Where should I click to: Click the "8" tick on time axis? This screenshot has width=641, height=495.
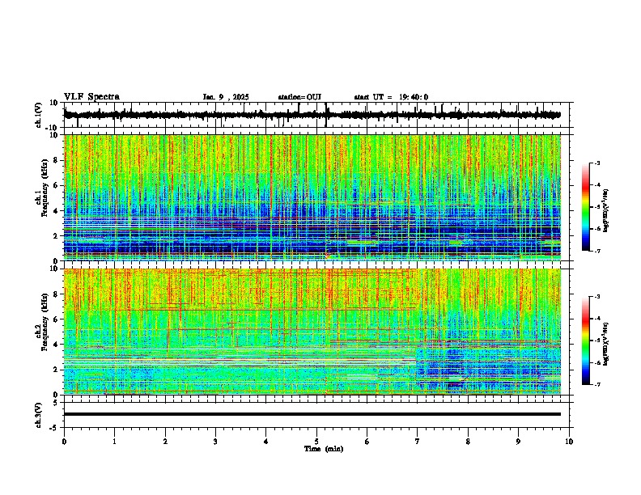pyautogui.click(x=468, y=442)
